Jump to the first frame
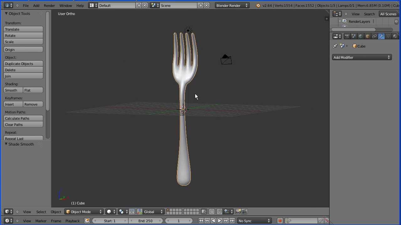 [x=201, y=221]
